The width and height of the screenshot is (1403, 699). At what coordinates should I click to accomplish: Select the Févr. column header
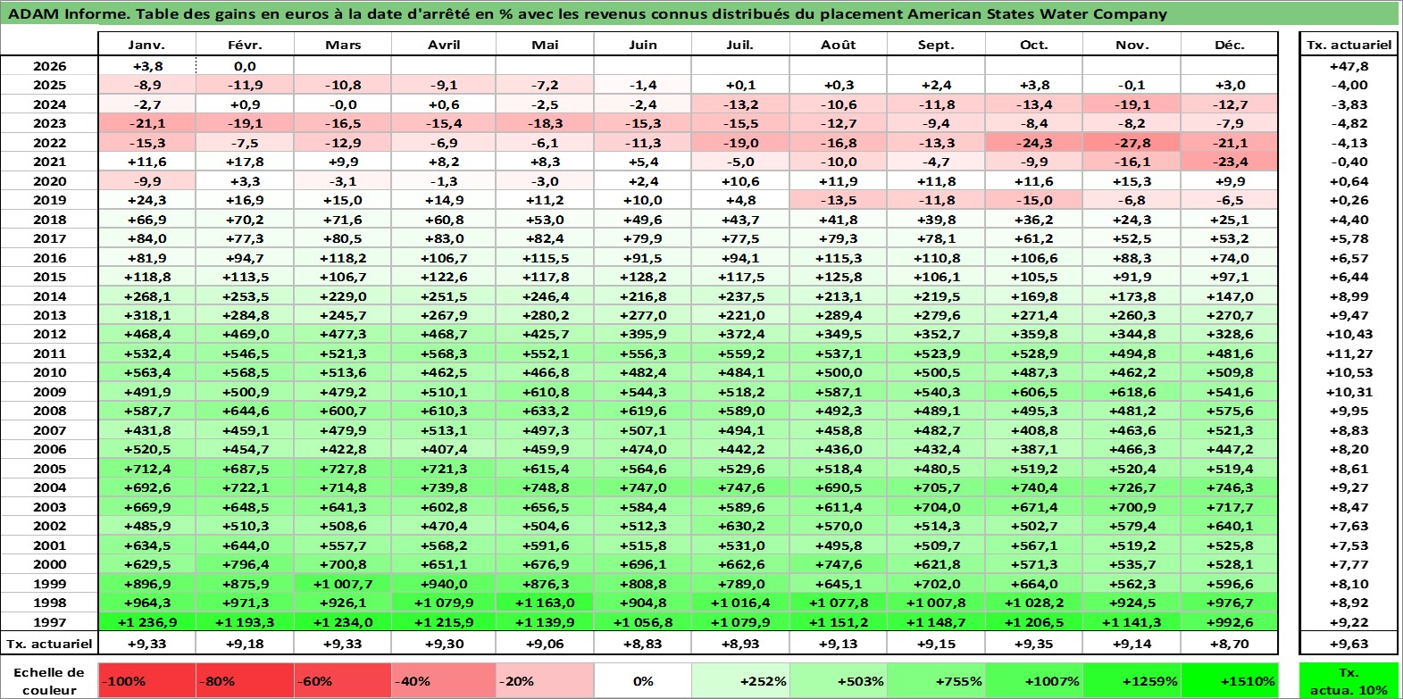[x=245, y=45]
